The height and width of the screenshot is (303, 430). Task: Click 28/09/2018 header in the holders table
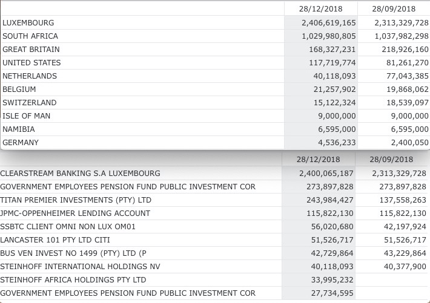(391, 160)
